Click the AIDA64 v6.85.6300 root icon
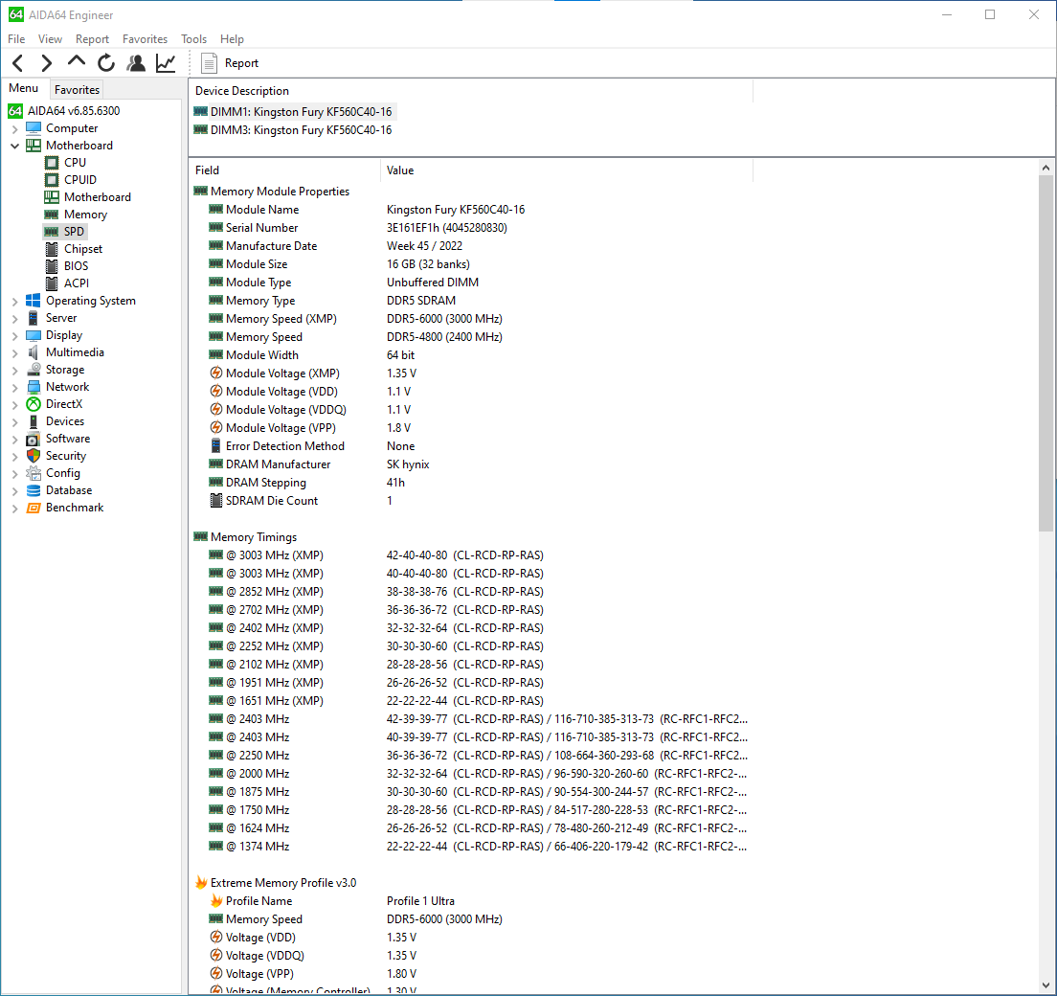Screen dimensions: 1057x996 [x=15, y=110]
